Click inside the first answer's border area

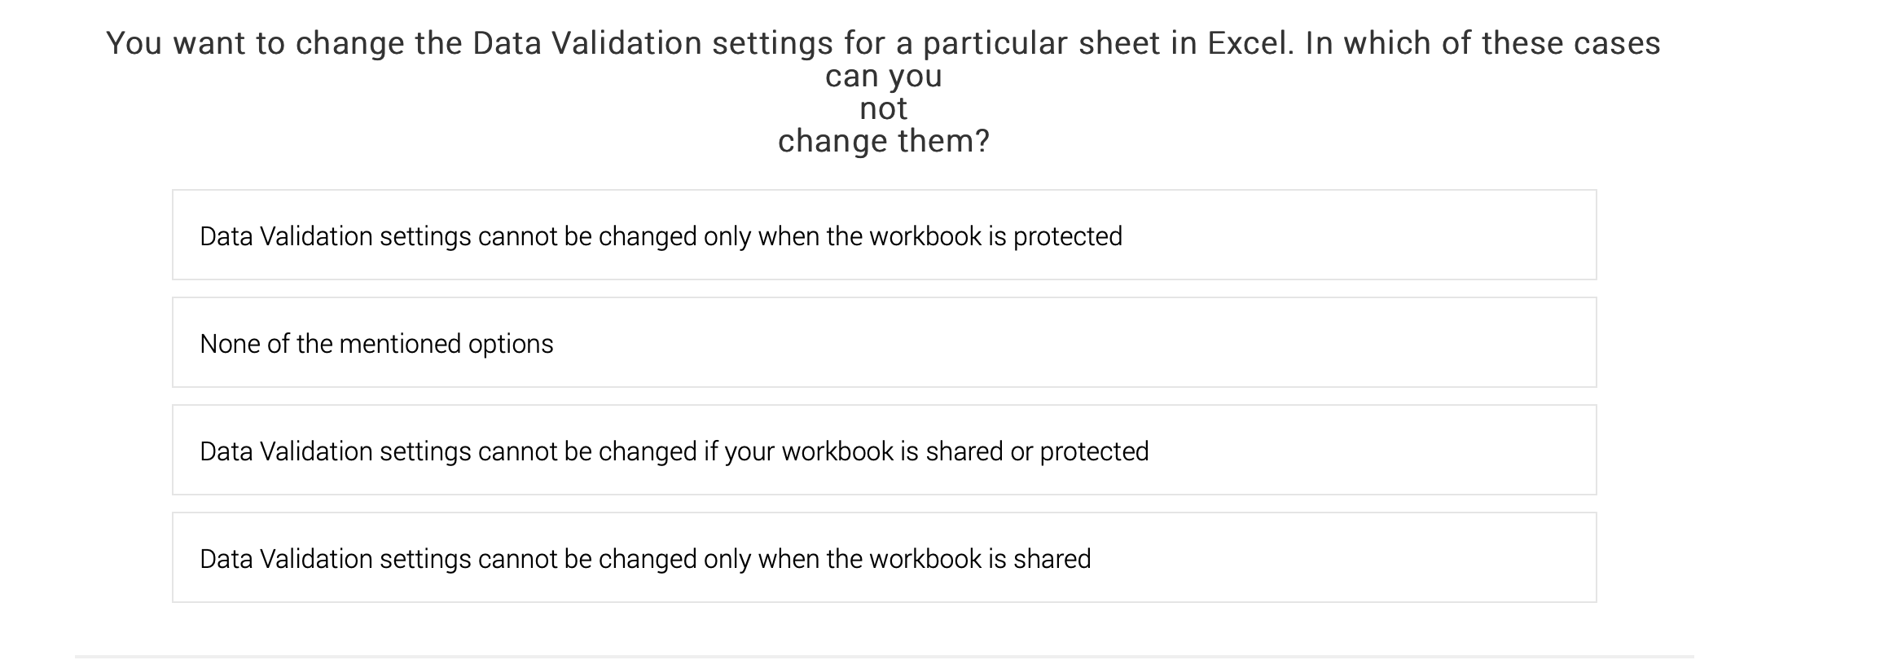tap(885, 236)
